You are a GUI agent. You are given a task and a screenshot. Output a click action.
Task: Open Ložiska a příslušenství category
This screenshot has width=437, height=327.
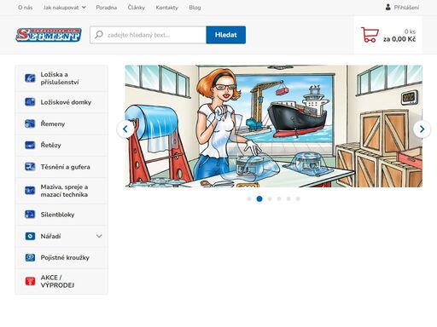[61, 78]
